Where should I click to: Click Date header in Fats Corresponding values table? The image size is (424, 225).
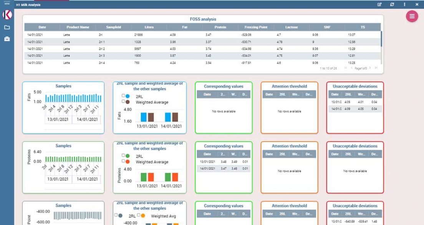(207, 94)
